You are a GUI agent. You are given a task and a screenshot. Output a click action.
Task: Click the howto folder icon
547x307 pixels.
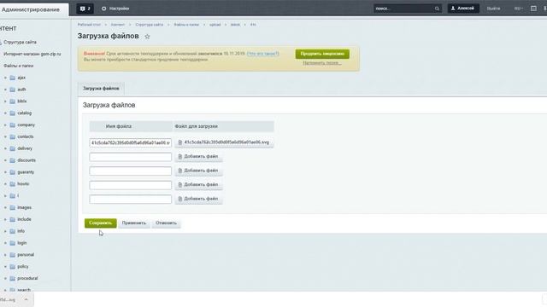(13, 184)
